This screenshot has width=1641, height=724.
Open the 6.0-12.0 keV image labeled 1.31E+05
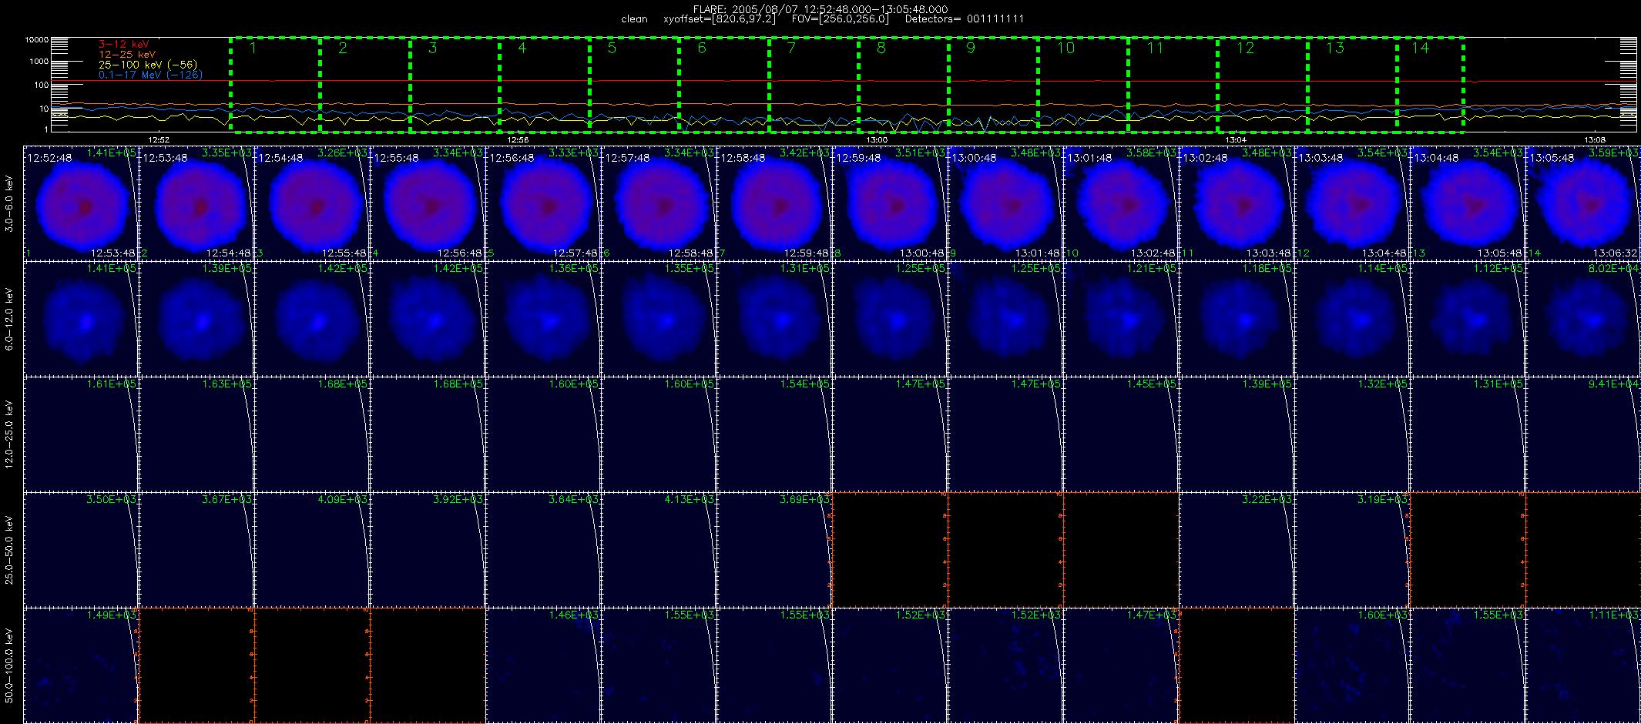point(774,319)
